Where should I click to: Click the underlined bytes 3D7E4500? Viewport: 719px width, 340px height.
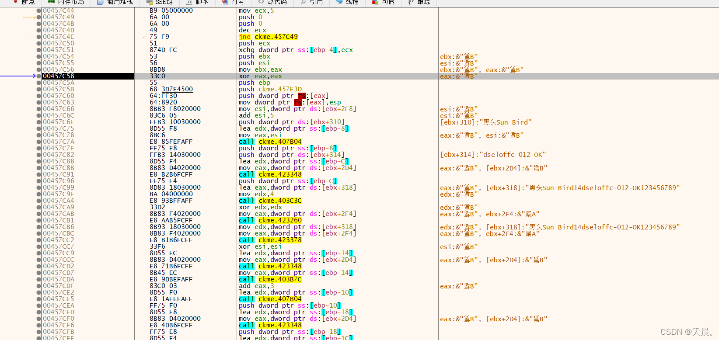(x=177, y=89)
